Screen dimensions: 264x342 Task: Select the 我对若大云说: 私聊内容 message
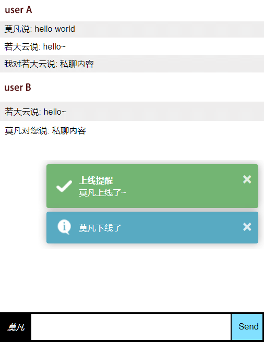[x=132, y=64]
